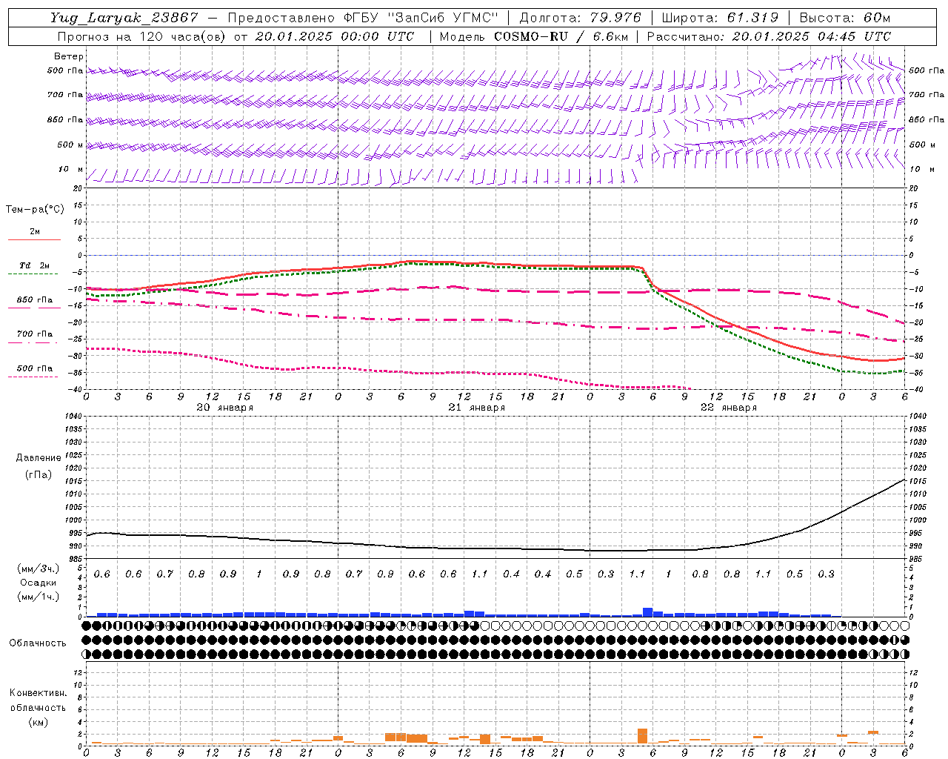This screenshot has width=948, height=759.
Task: Click the Ветер panel label
Action: click(x=69, y=56)
